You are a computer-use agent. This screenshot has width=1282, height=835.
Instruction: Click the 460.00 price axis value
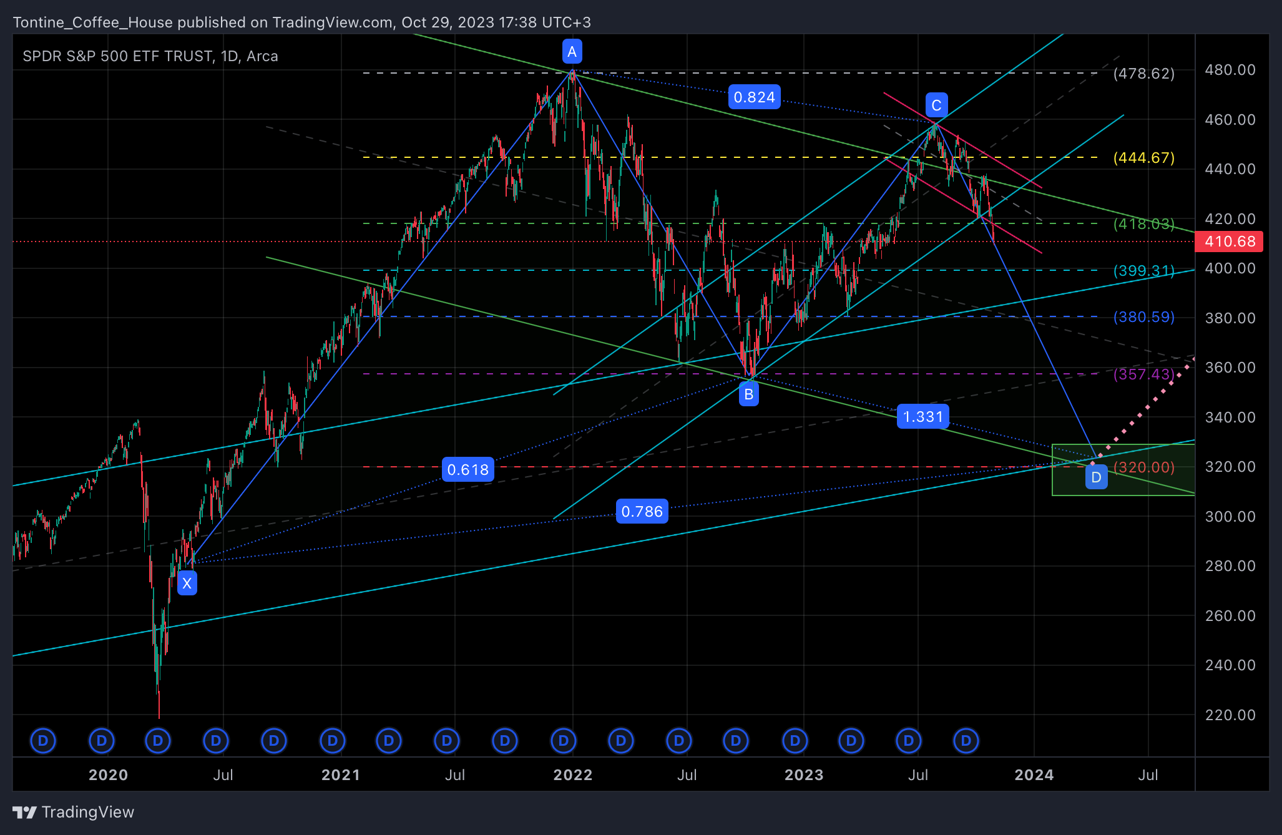pyautogui.click(x=1230, y=119)
